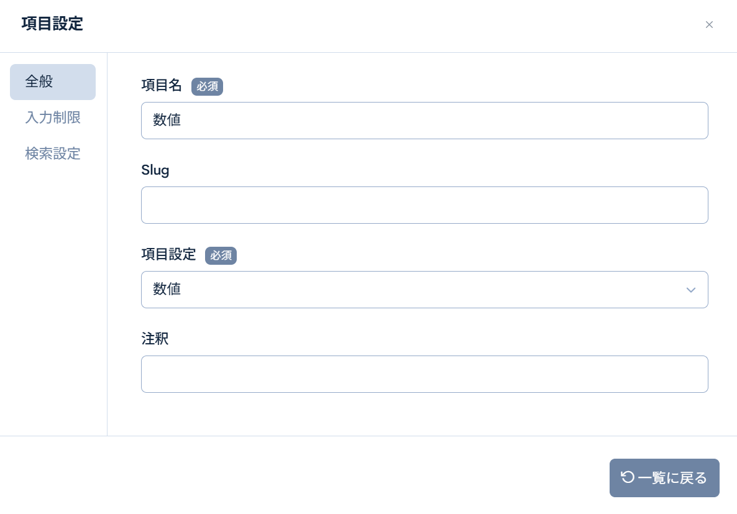This screenshot has height=514, width=737.
Task: Click the Slug field label
Action: (x=155, y=170)
